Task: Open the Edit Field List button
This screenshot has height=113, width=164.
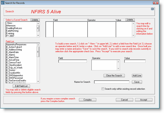Action: [x=21, y=86]
